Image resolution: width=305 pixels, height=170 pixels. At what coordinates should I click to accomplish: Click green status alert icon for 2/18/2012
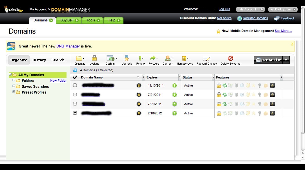(x=175, y=113)
